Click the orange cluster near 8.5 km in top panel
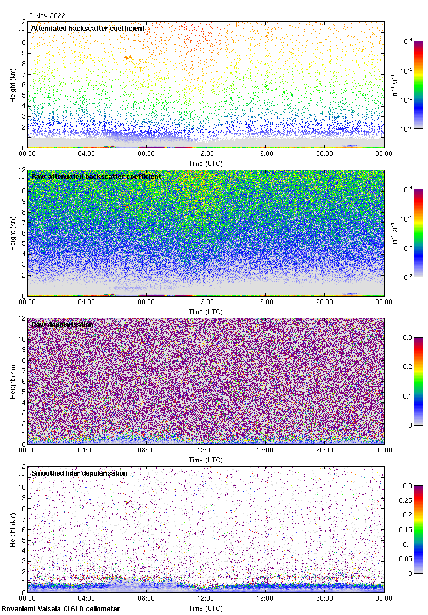 click(127, 57)
